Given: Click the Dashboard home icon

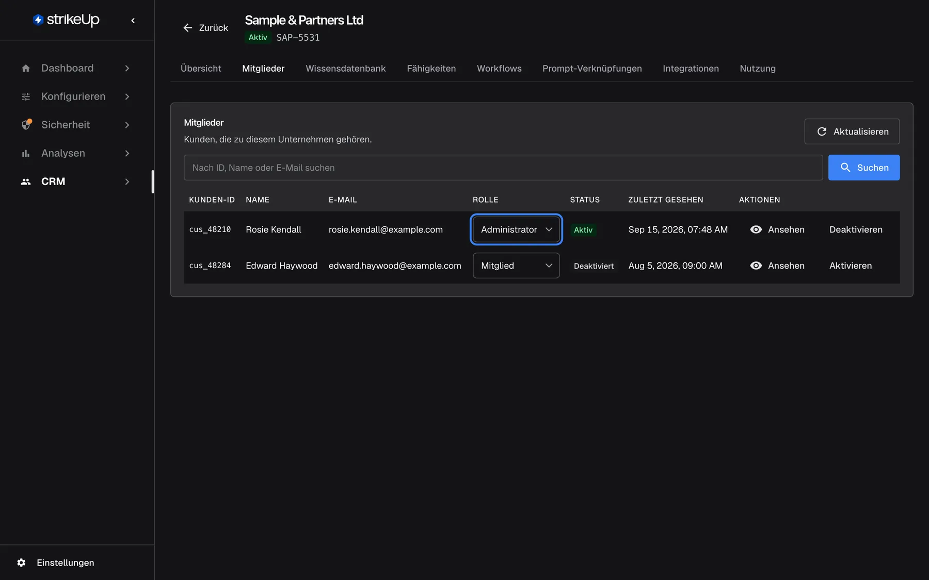Looking at the screenshot, I should tap(26, 68).
